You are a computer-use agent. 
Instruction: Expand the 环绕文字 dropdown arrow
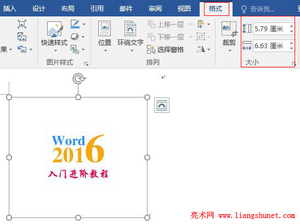click(x=132, y=50)
